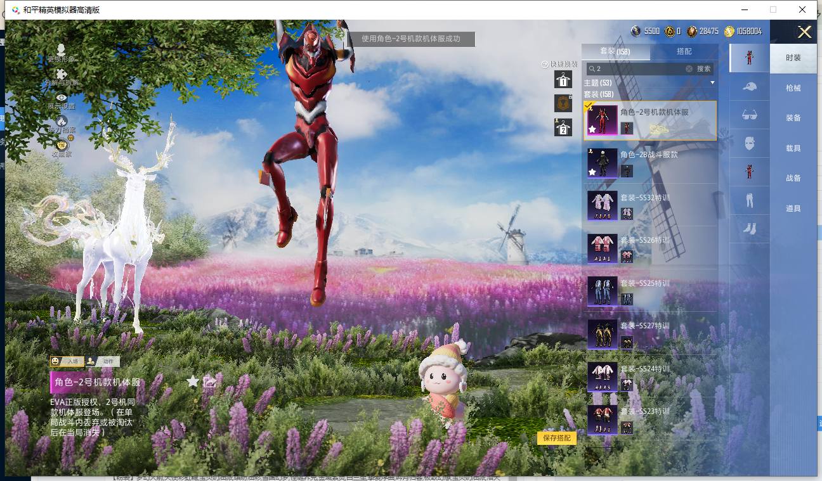Select the 动作 action tab

click(103, 361)
